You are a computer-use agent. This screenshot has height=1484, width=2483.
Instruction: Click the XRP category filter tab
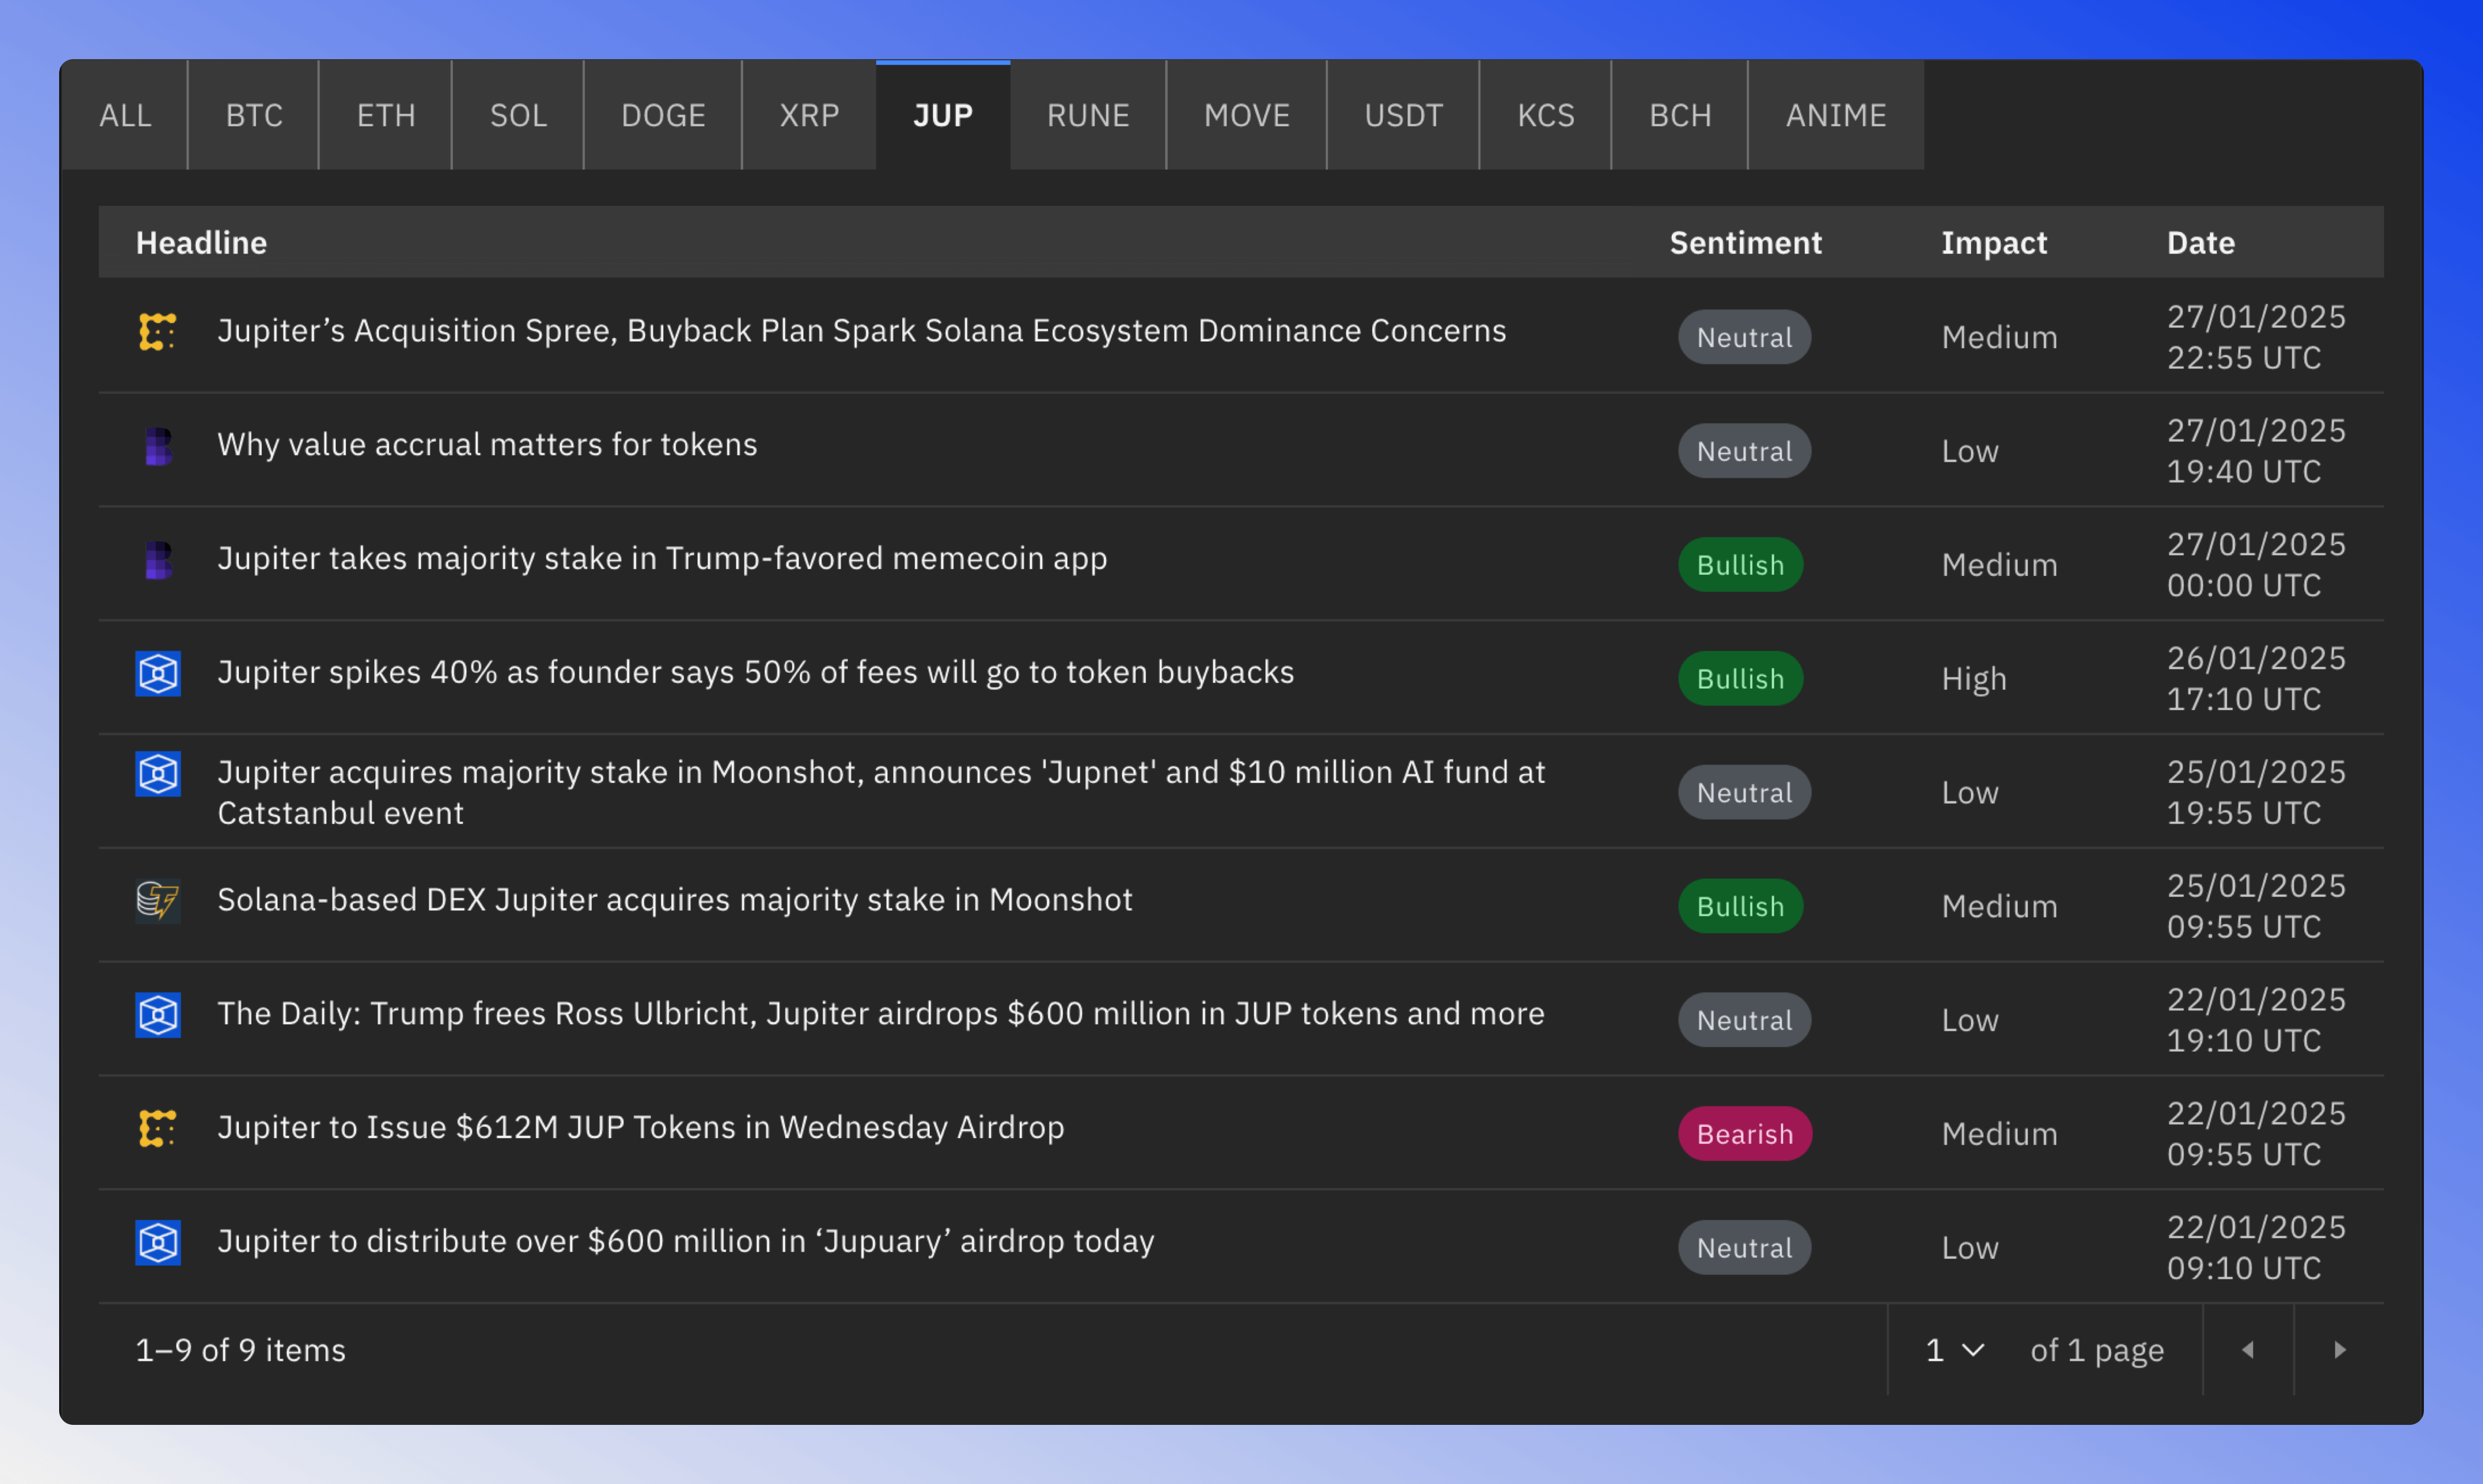click(x=807, y=115)
